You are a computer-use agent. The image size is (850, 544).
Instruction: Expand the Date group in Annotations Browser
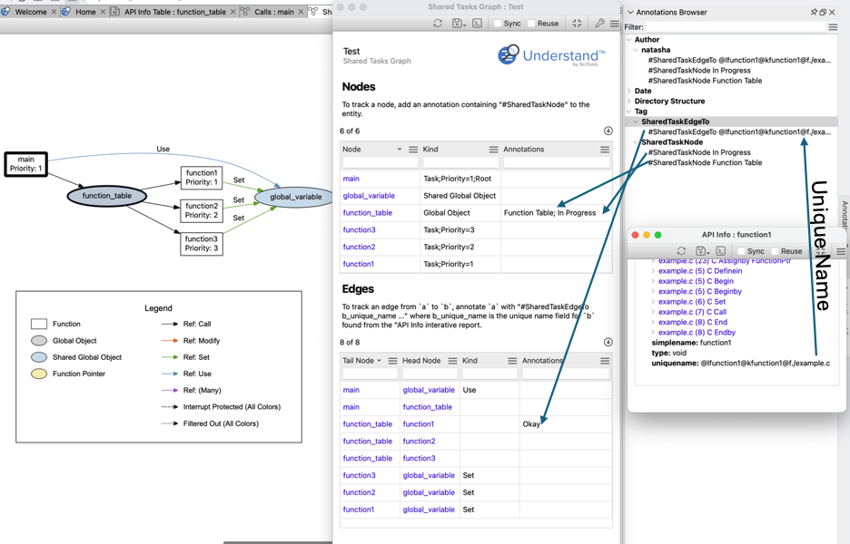(629, 91)
